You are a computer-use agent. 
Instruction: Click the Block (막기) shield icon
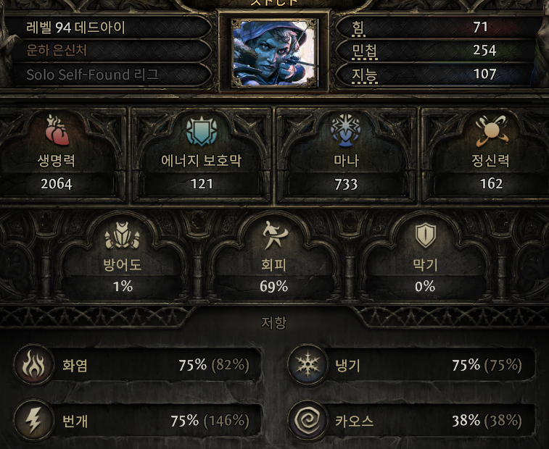coord(426,235)
